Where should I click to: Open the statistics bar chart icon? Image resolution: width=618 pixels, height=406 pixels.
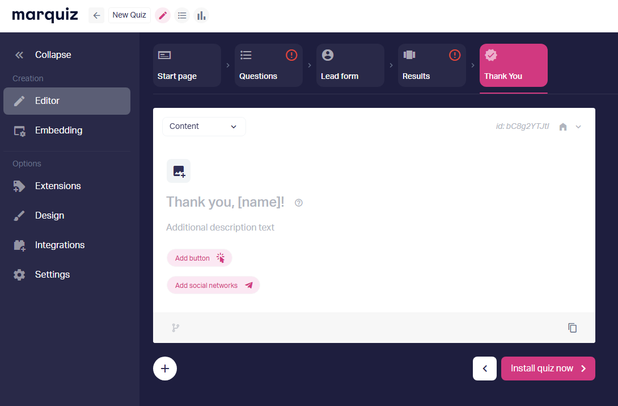click(201, 15)
